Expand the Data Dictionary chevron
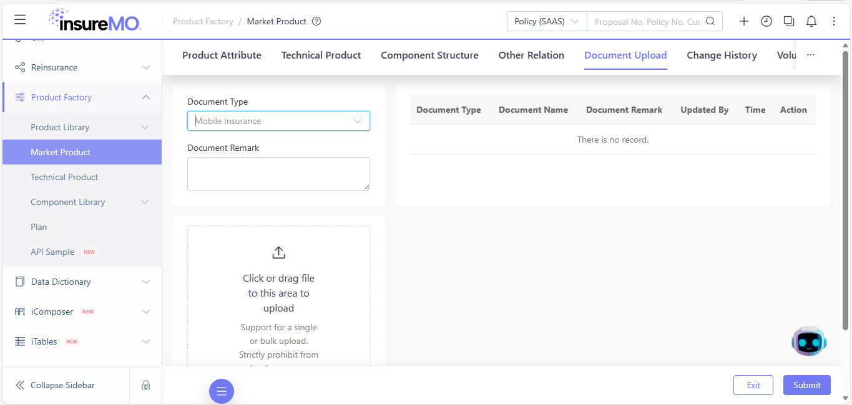The image size is (852, 405). tap(146, 282)
